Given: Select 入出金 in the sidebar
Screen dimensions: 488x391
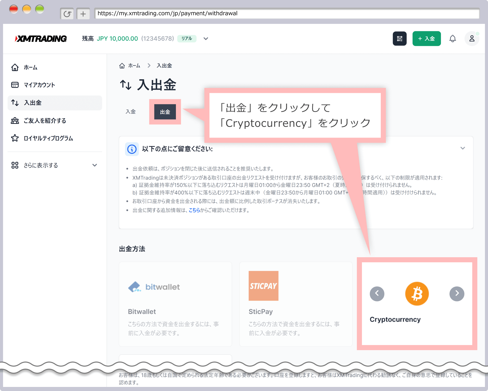Looking at the screenshot, I should (55, 103).
